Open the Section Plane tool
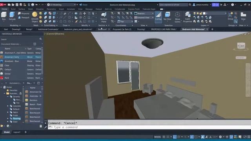 point(104,17)
